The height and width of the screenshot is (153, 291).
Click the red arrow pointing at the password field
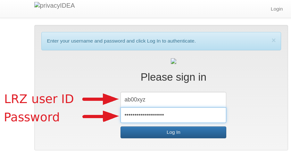click(x=101, y=116)
